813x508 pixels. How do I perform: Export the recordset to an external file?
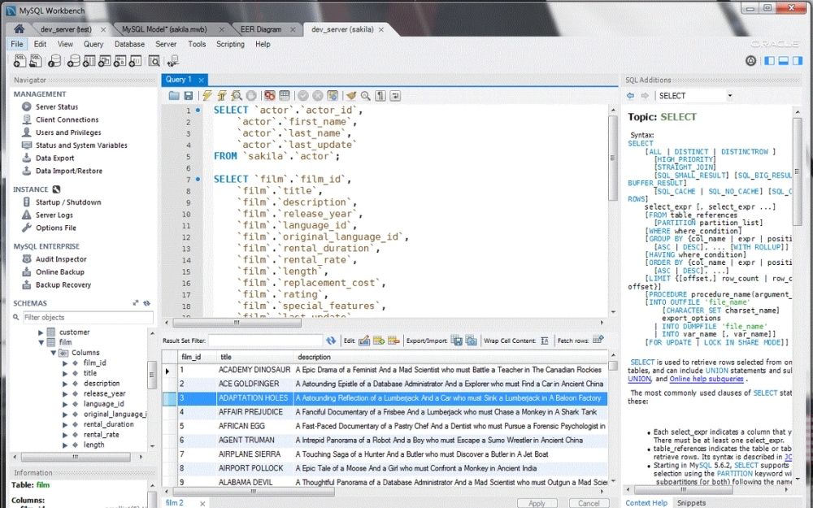click(x=457, y=341)
